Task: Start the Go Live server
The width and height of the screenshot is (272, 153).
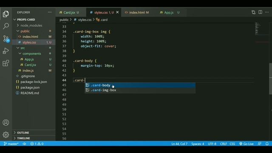Action: (x=246, y=144)
